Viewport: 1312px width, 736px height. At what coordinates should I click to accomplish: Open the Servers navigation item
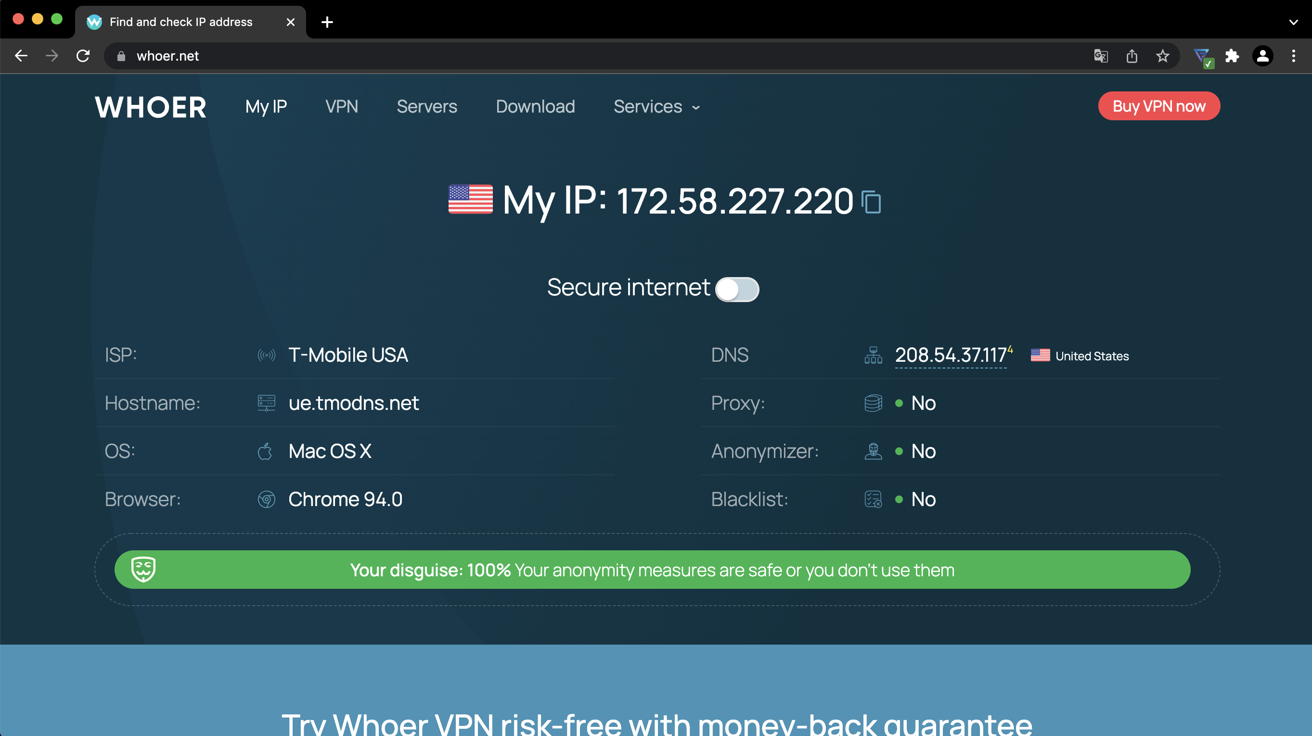pyautogui.click(x=426, y=107)
